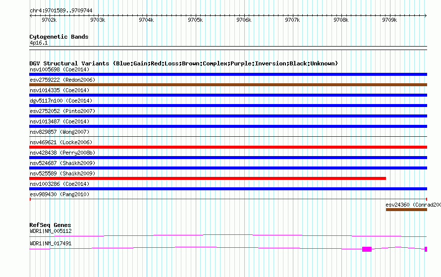Viewport: 441px width, 277px height.
Task: Click the dgv5117n100 (Coe2014) label
Action: pos(61,101)
